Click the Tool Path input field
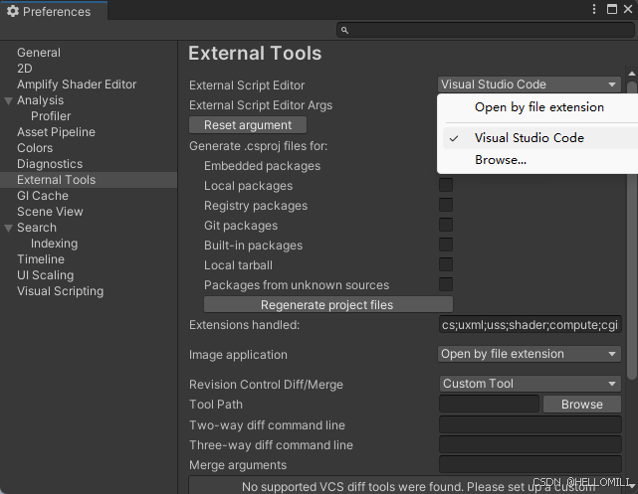This screenshot has width=638, height=494. click(490, 404)
